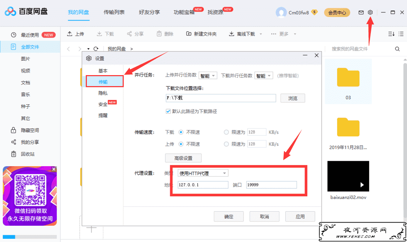Open 安全 settings section
The width and height of the screenshot is (407, 242).
pos(103,104)
